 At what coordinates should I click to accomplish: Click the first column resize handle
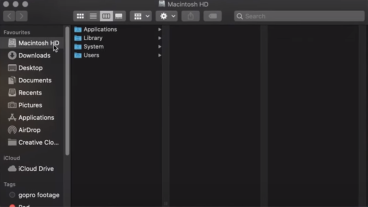tap(166, 204)
